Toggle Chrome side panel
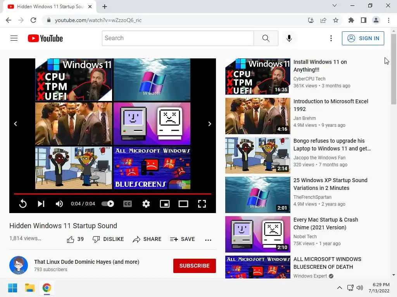This screenshot has height=297, width=397. (364, 20)
